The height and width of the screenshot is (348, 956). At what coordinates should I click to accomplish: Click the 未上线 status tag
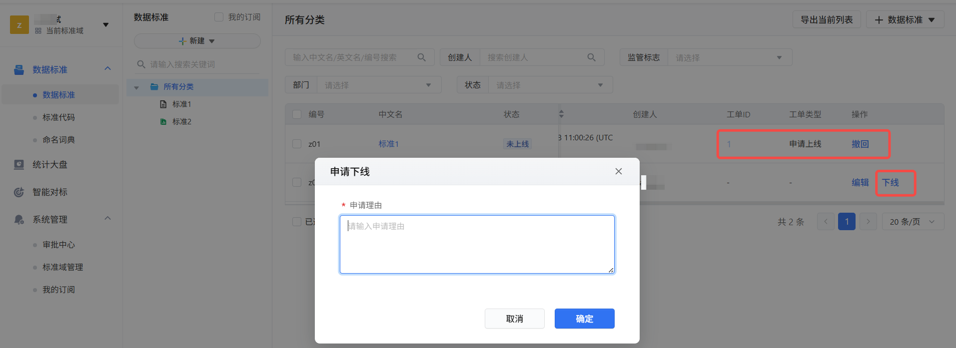tap(517, 144)
